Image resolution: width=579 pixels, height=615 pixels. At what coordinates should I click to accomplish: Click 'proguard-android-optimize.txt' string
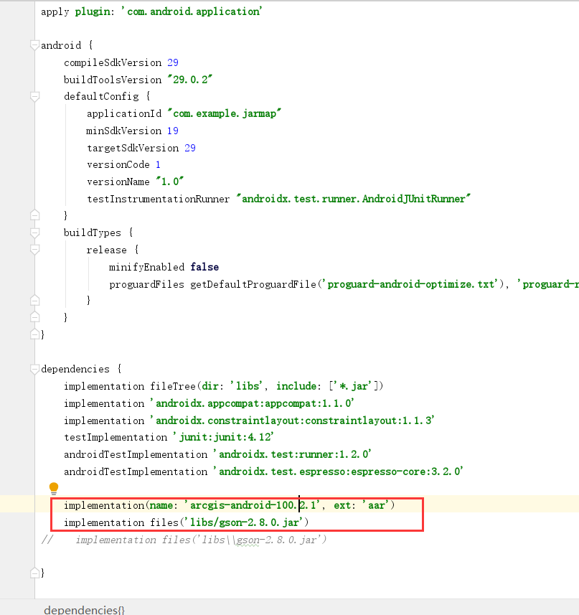pyautogui.click(x=410, y=284)
